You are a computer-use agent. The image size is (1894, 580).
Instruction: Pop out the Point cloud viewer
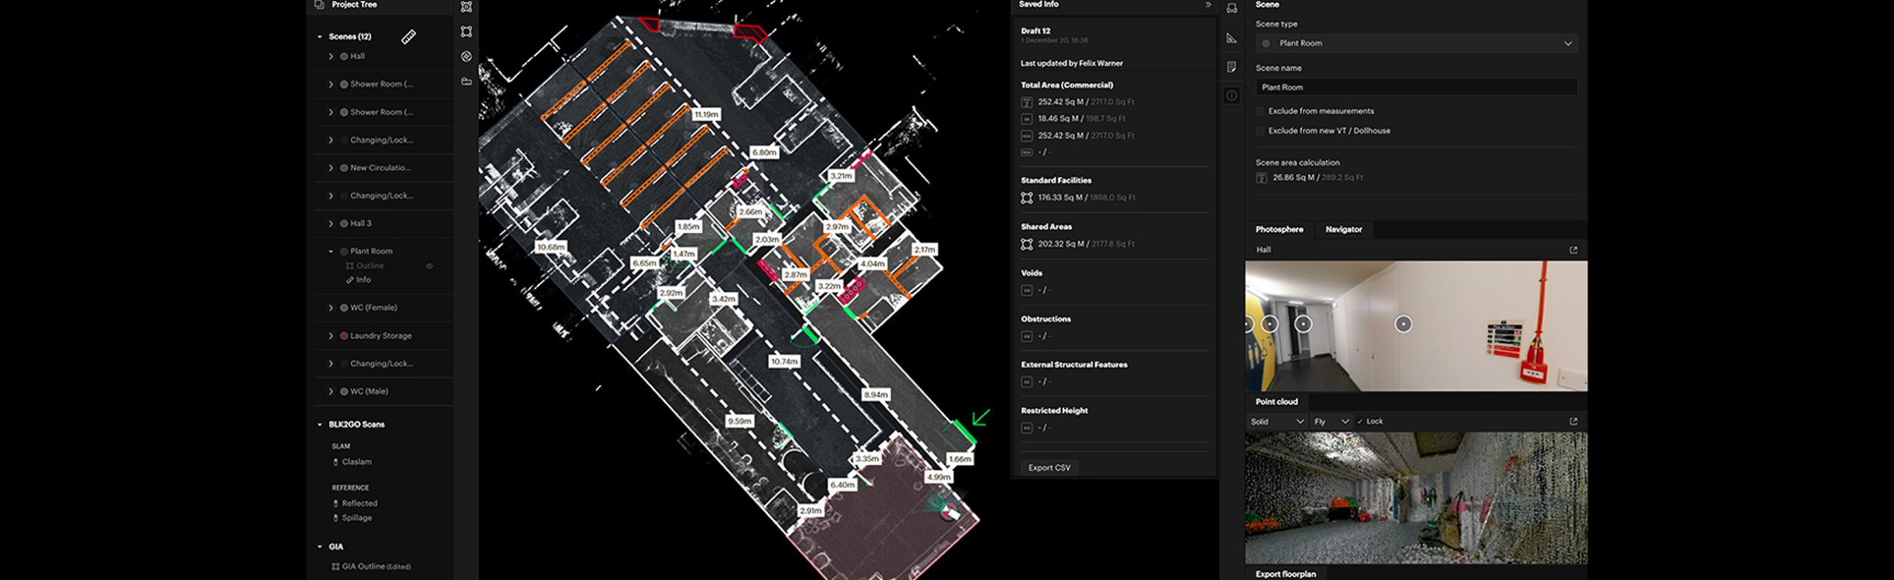pos(1573,421)
